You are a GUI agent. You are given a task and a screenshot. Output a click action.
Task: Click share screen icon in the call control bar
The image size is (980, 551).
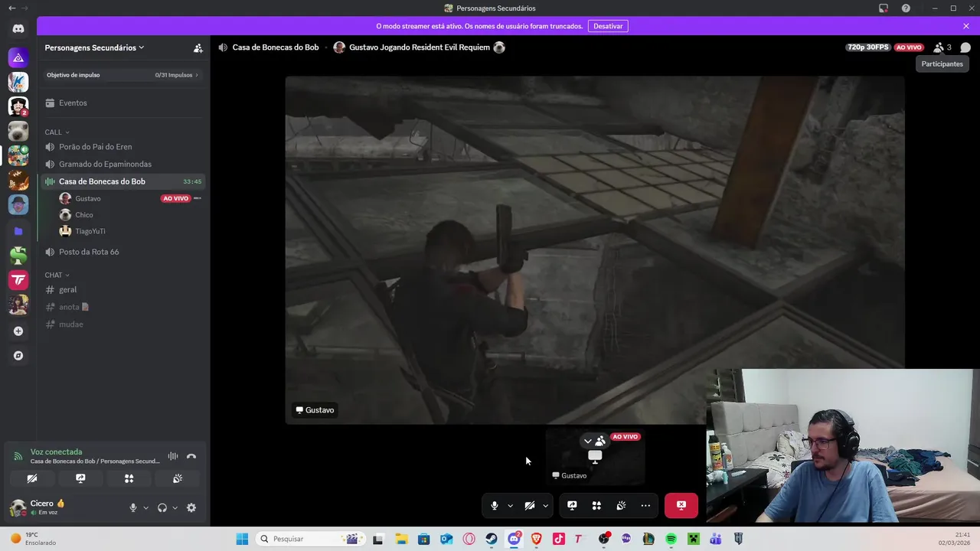(x=572, y=505)
